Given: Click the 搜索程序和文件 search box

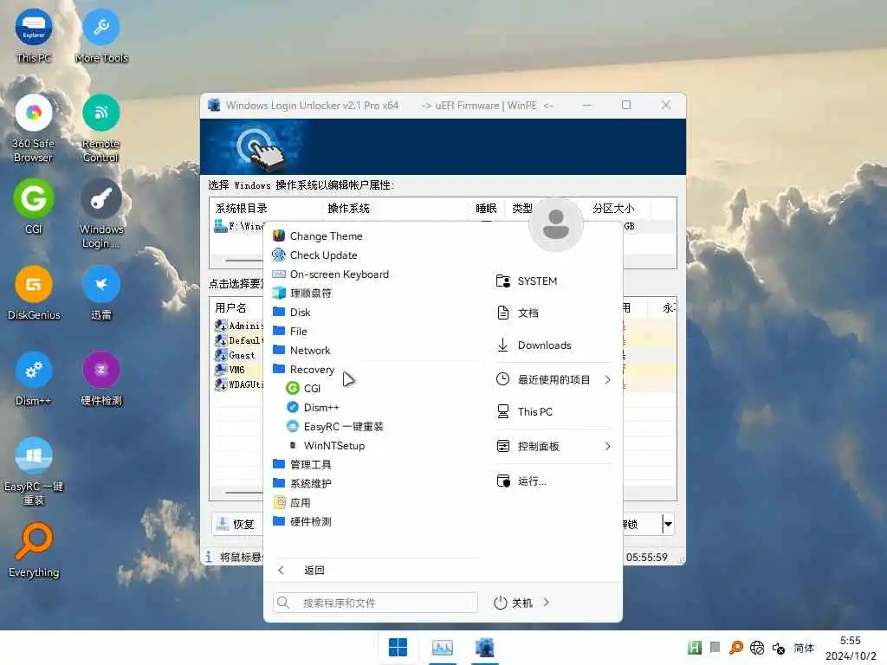Looking at the screenshot, I should (x=375, y=603).
